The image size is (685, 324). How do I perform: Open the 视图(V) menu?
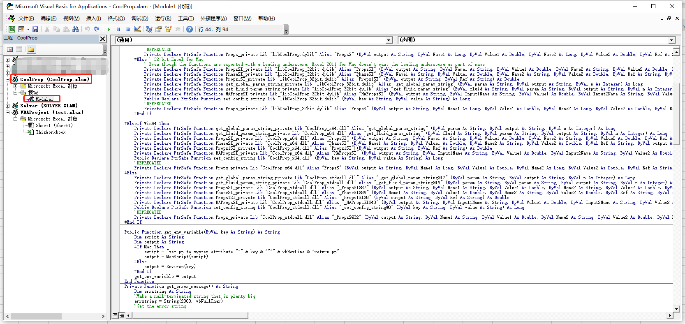click(x=71, y=19)
